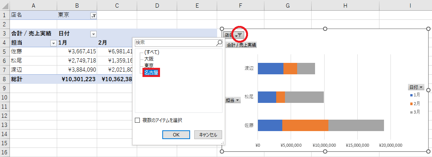The image size is (432, 157).
Task: Select column header G
Action: pyautogui.click(x=288, y=5)
